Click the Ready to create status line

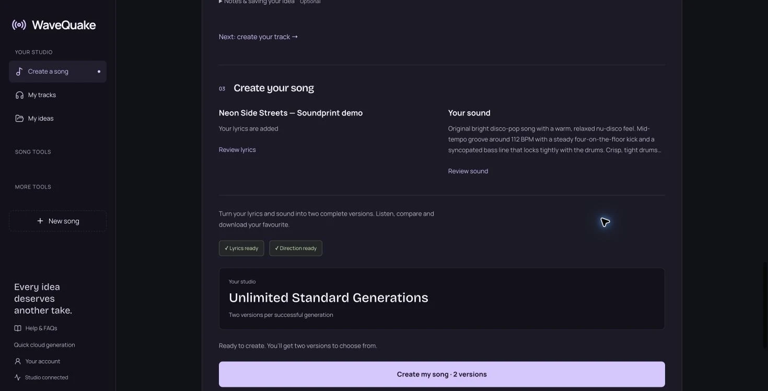(x=298, y=346)
